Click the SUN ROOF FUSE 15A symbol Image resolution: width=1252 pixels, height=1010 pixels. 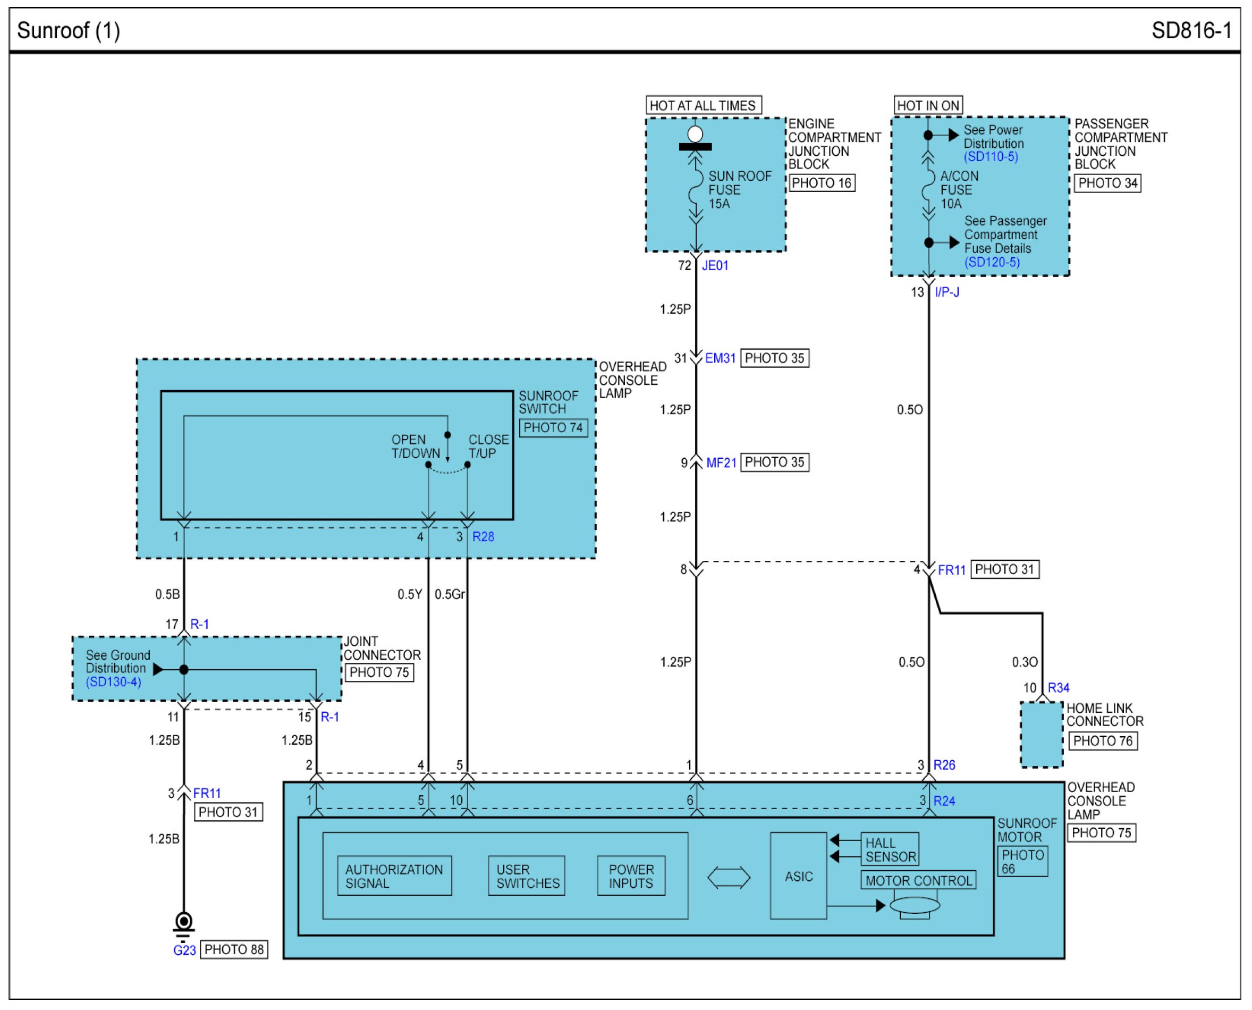(x=696, y=189)
